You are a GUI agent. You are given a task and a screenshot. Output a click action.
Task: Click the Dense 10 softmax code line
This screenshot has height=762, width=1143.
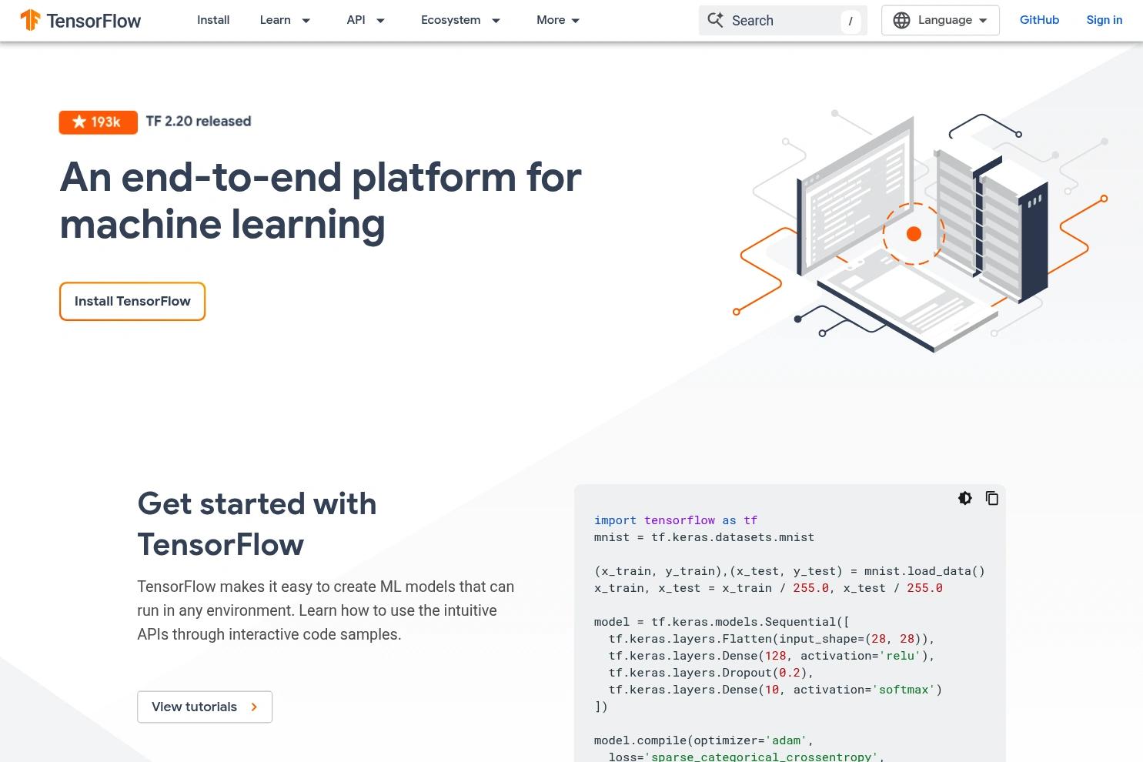tap(775, 690)
